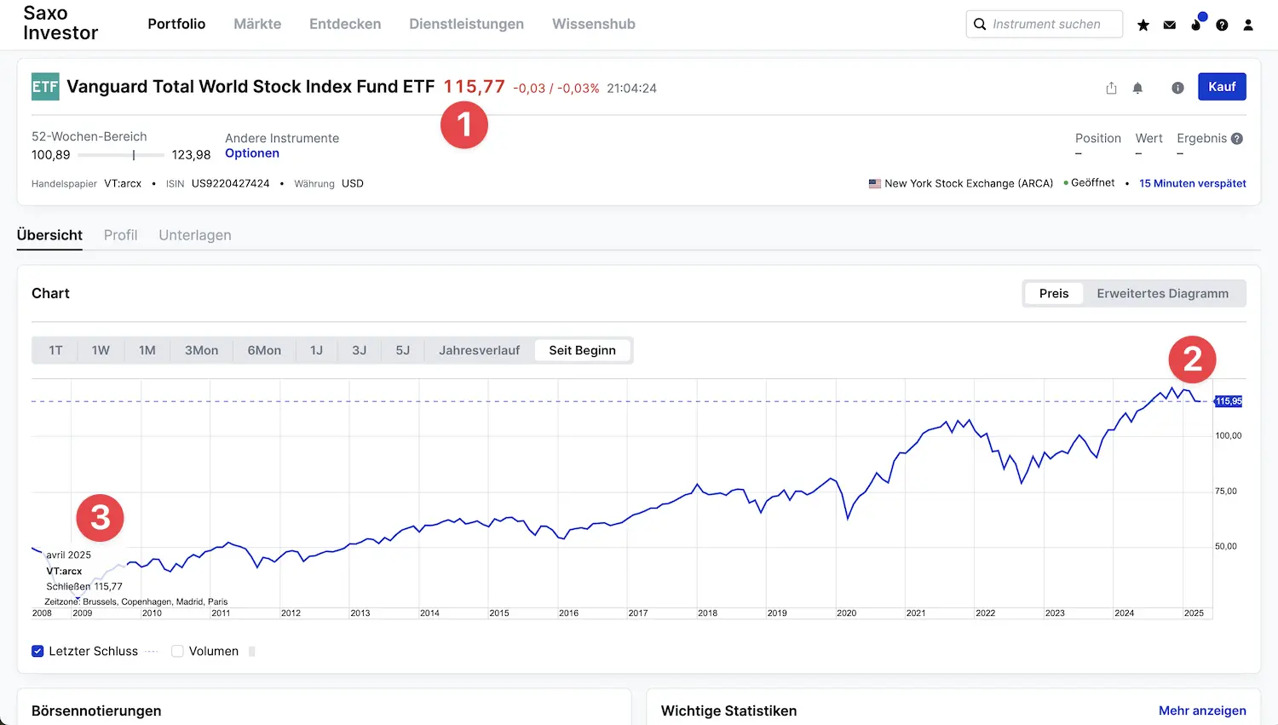Show instrument info via info icon
The image size is (1278, 725).
[1177, 88]
